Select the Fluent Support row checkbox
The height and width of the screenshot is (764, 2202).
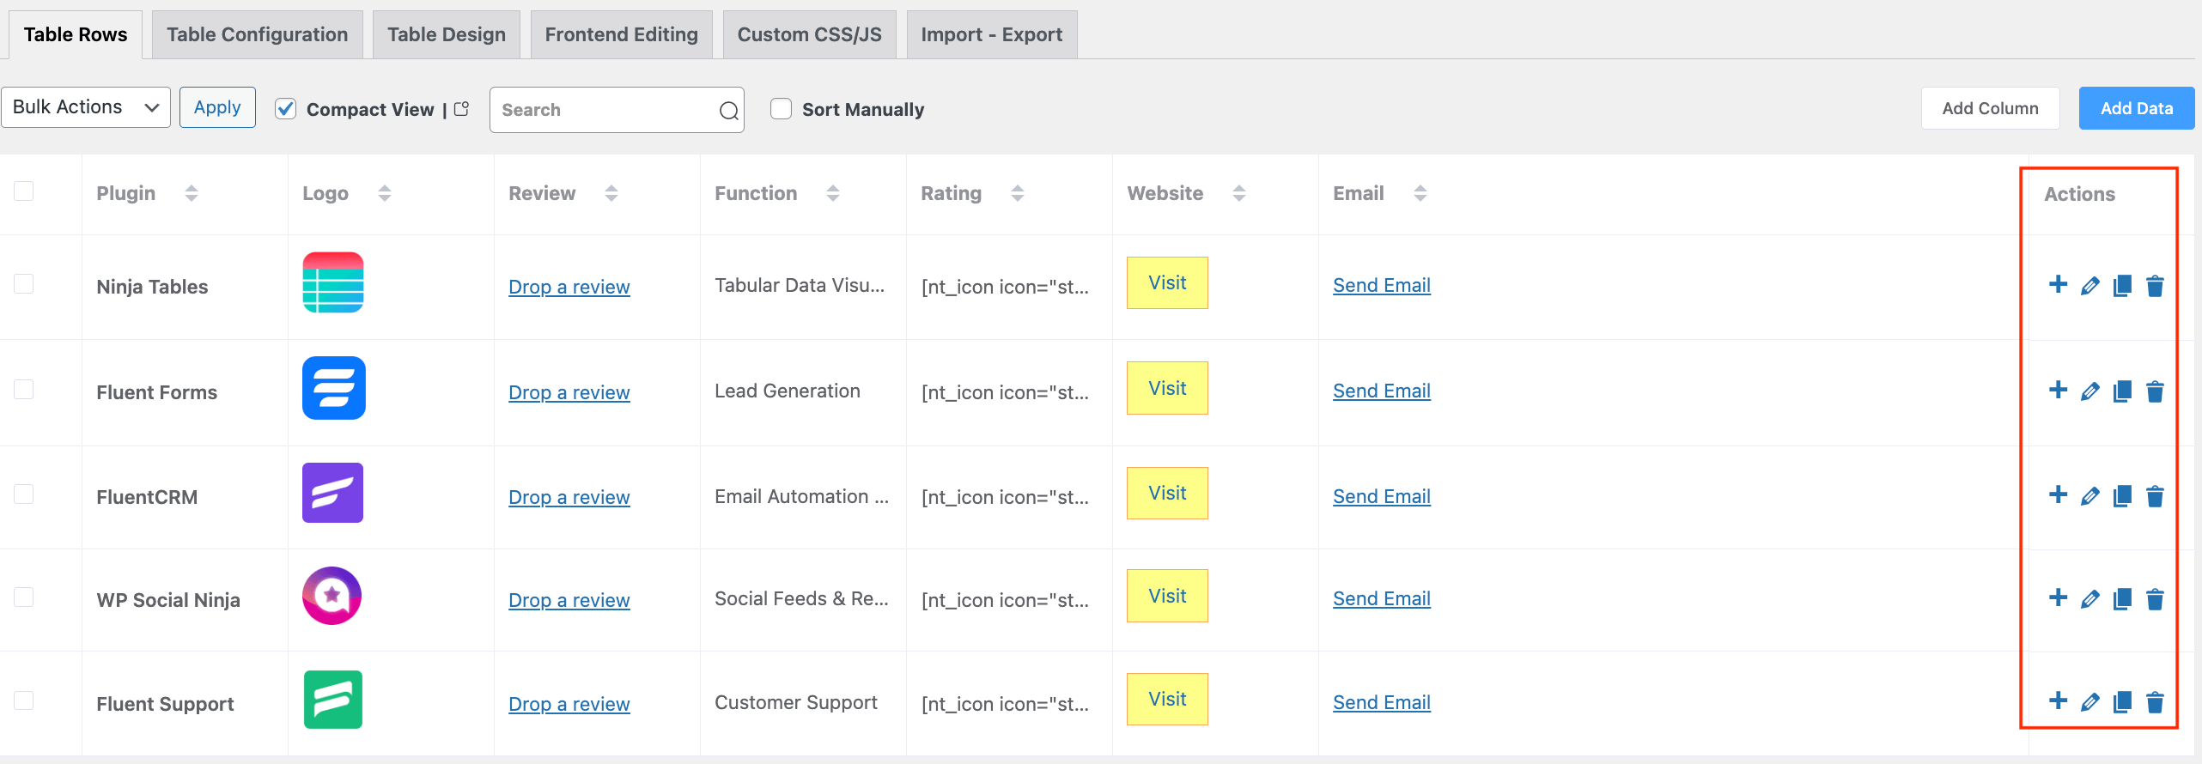(24, 700)
